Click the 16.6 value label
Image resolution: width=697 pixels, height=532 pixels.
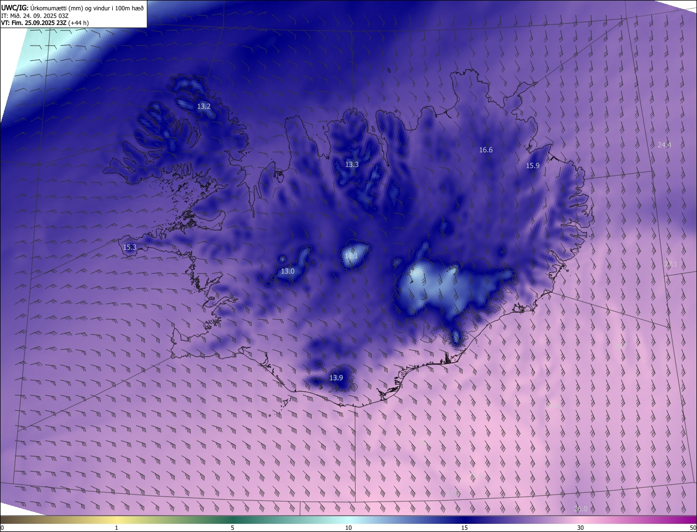(x=486, y=150)
